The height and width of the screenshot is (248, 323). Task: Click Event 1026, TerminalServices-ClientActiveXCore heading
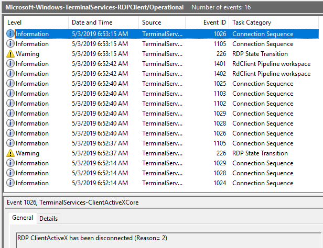(72, 202)
